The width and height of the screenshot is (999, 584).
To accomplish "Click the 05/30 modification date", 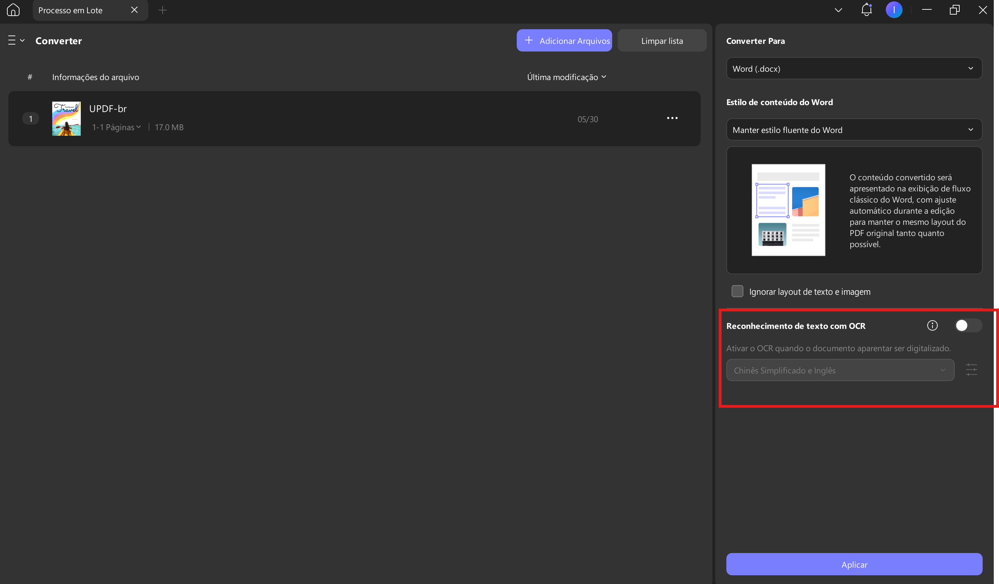I will (x=587, y=119).
